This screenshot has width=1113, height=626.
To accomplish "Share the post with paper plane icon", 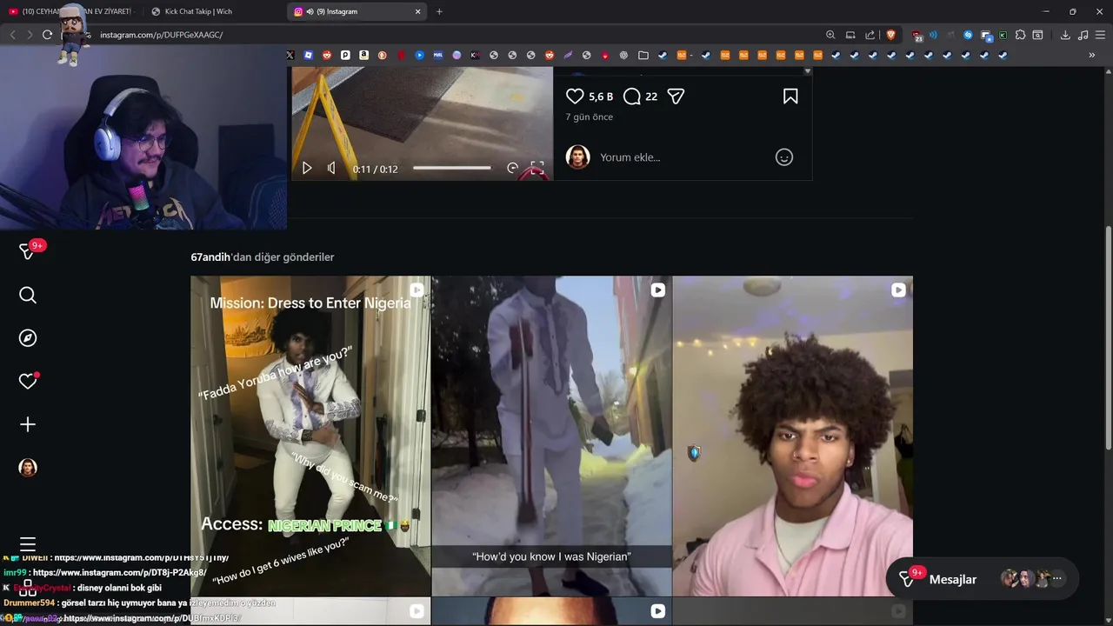I will tap(676, 97).
